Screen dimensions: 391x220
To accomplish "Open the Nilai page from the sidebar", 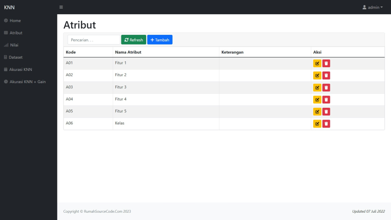I will (x=14, y=45).
